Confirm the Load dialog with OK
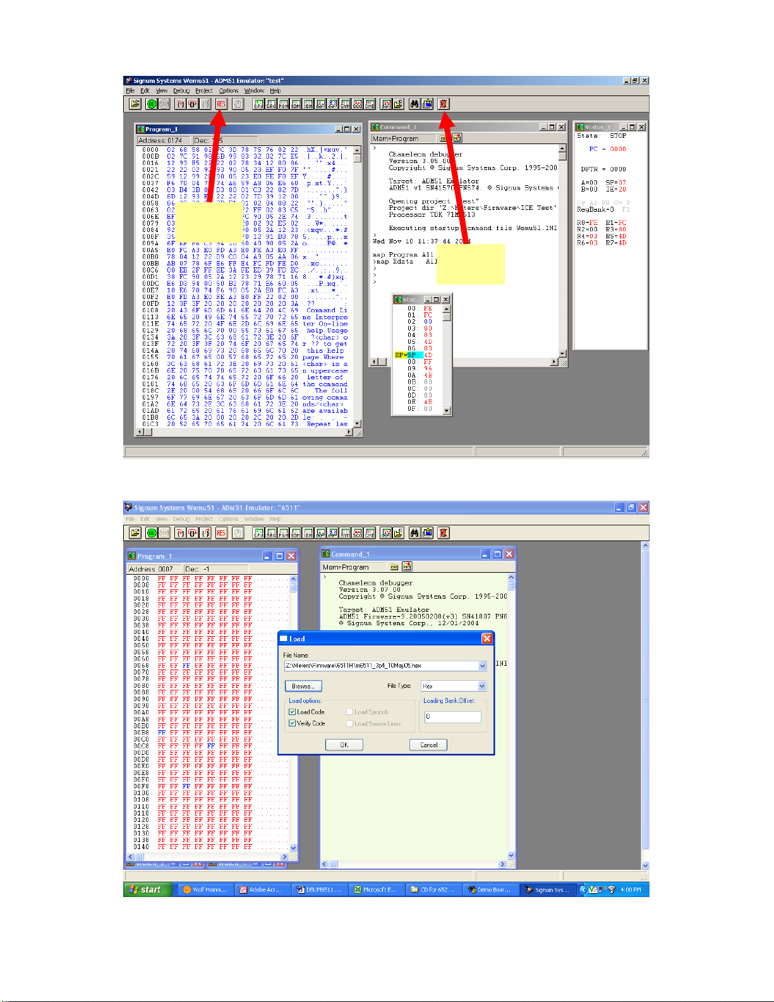774x1002 pixels. [344, 745]
